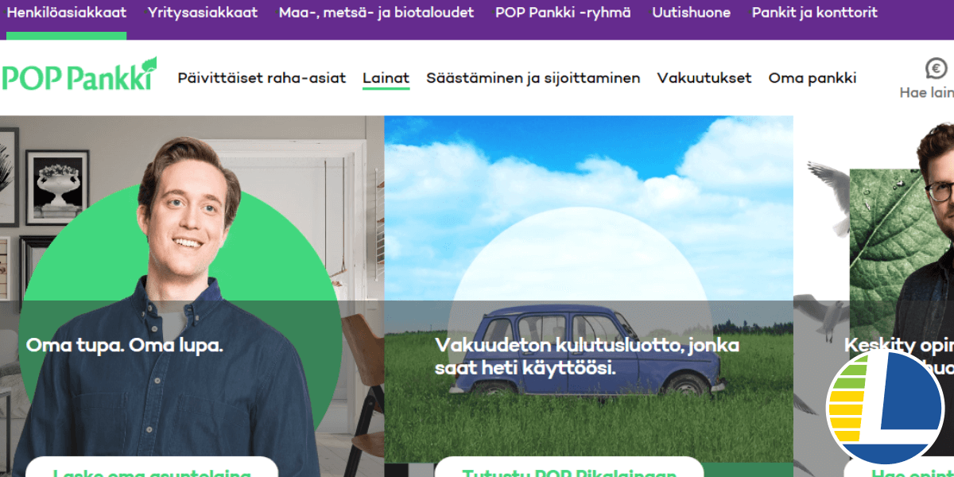Image resolution: width=954 pixels, height=477 pixels.
Task: Open the Lainat menu item
Action: coord(386,78)
